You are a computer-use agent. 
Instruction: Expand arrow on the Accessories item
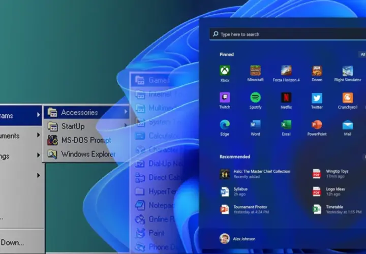tap(126, 111)
